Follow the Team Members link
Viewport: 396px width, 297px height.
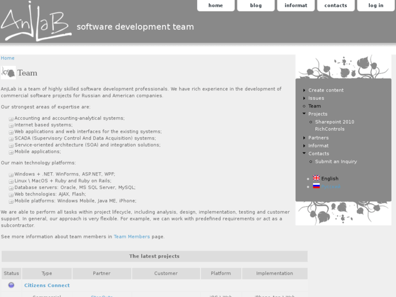[132, 237]
